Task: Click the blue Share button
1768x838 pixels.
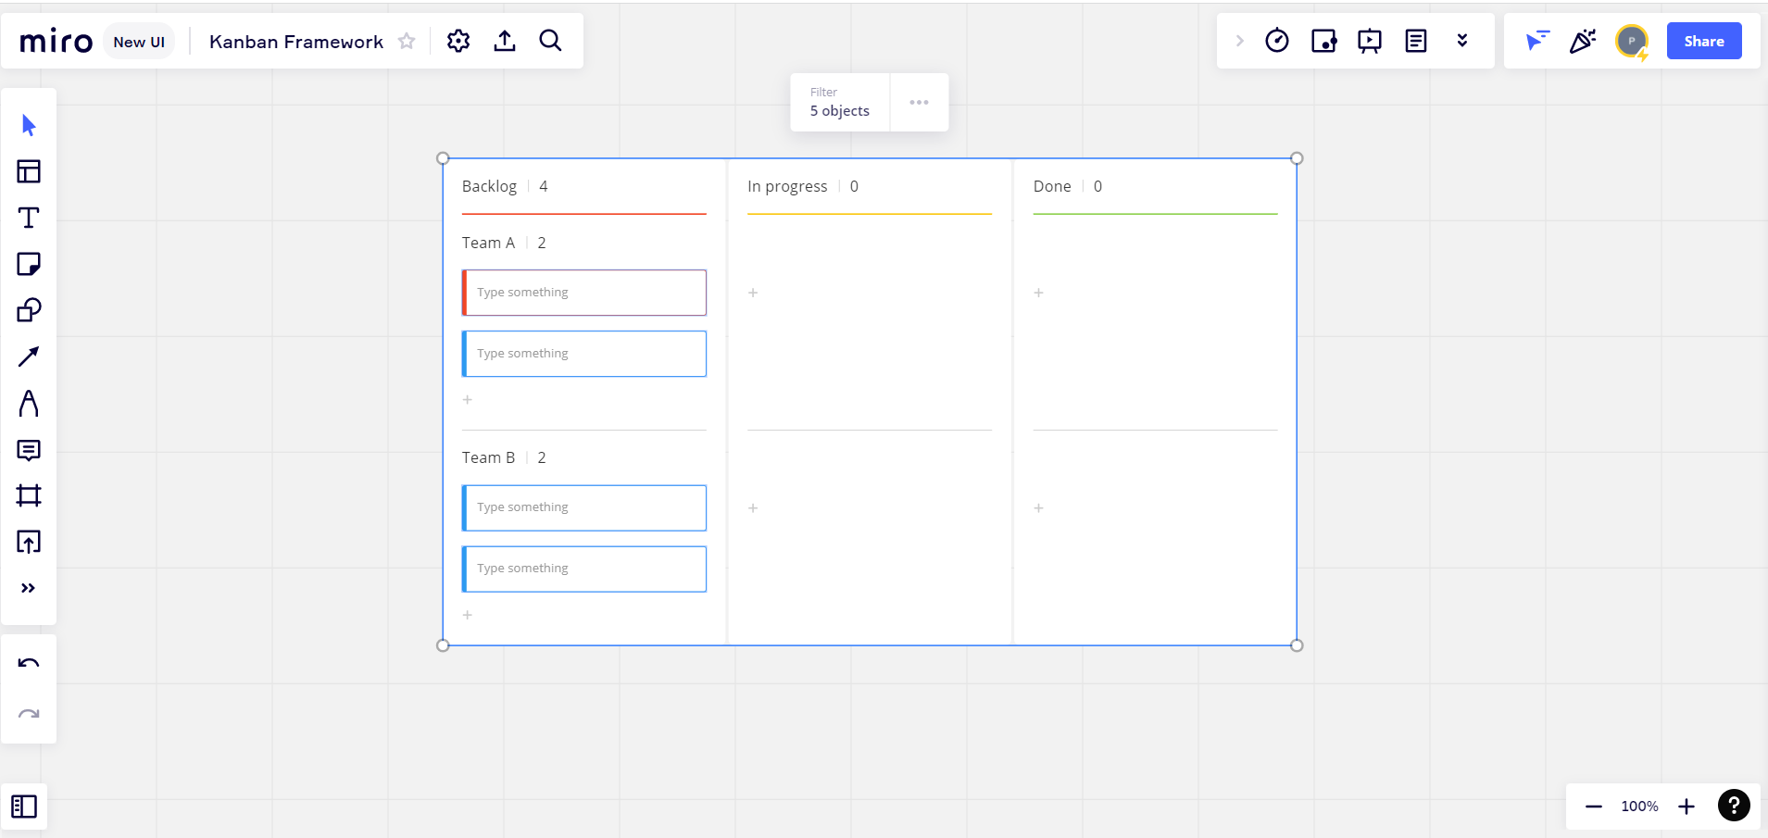Action: [1703, 41]
